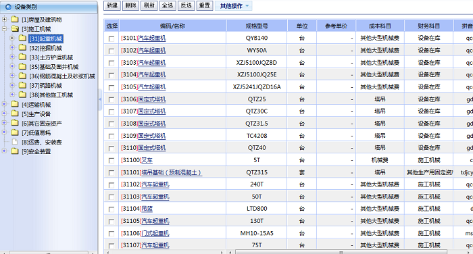Select the [7]低值易耗 tree item
Screen dimensions: 473x254
(36, 132)
